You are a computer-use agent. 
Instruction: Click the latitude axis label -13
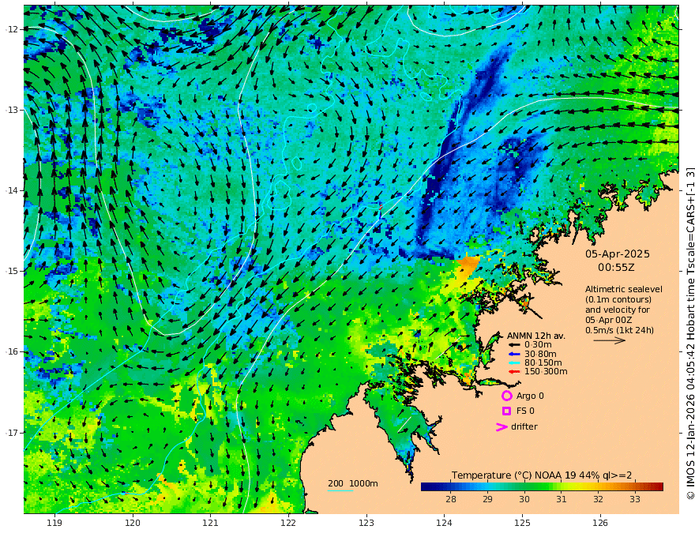click(x=12, y=110)
